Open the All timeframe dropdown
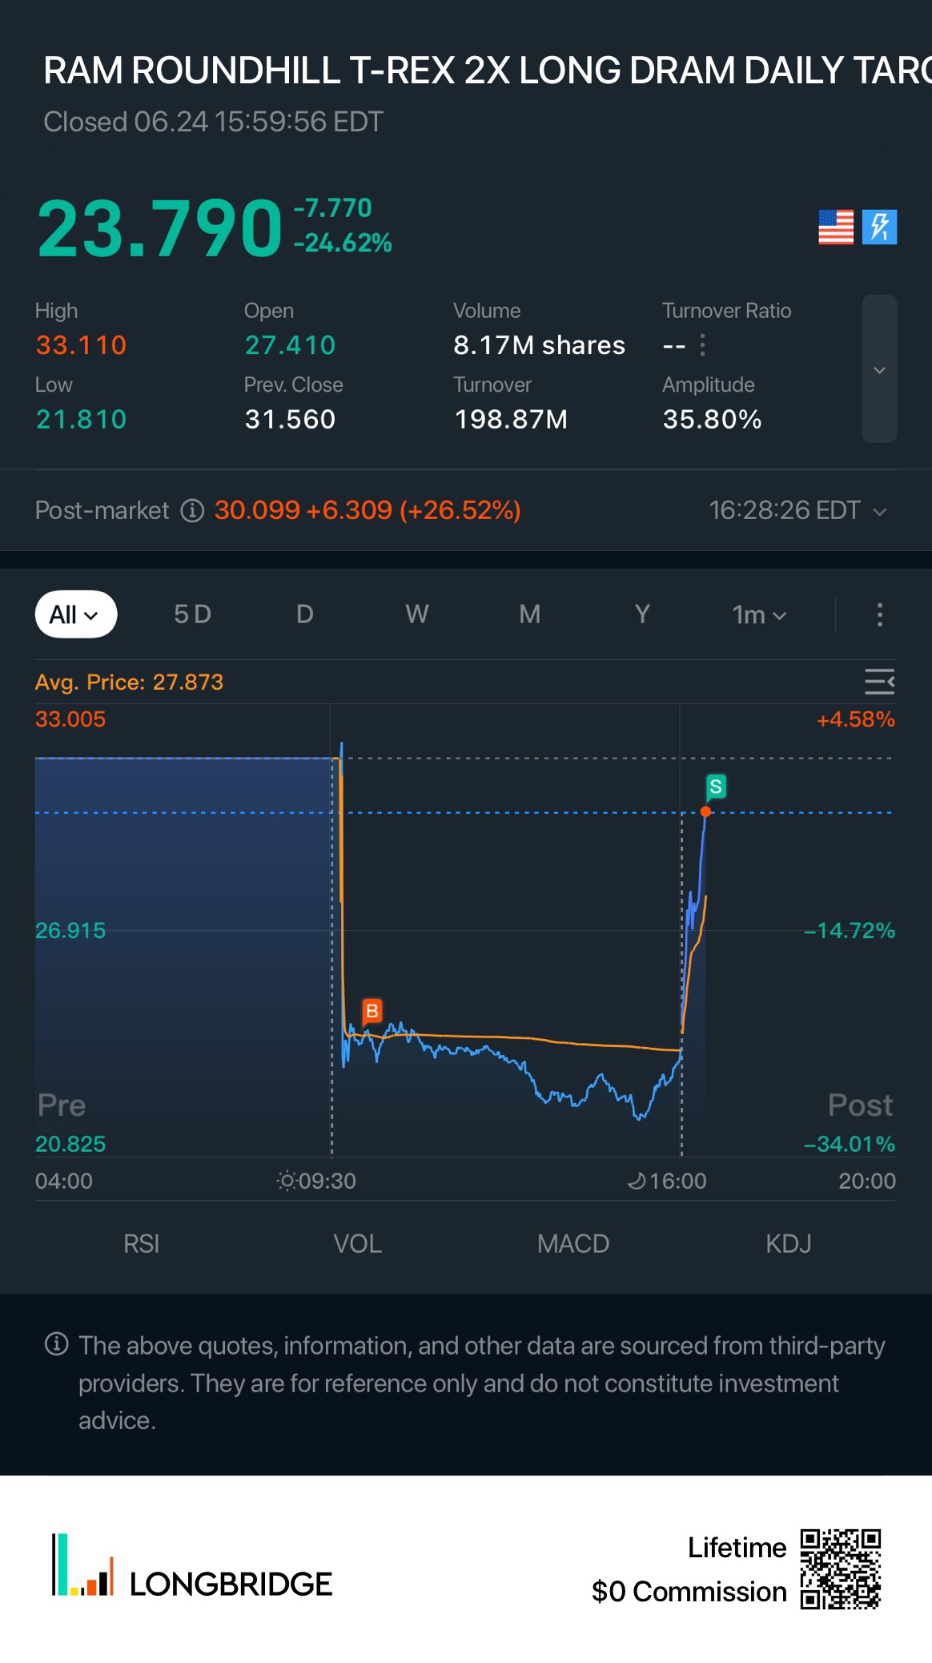Viewport: 932px width, 1663px height. [x=76, y=614]
